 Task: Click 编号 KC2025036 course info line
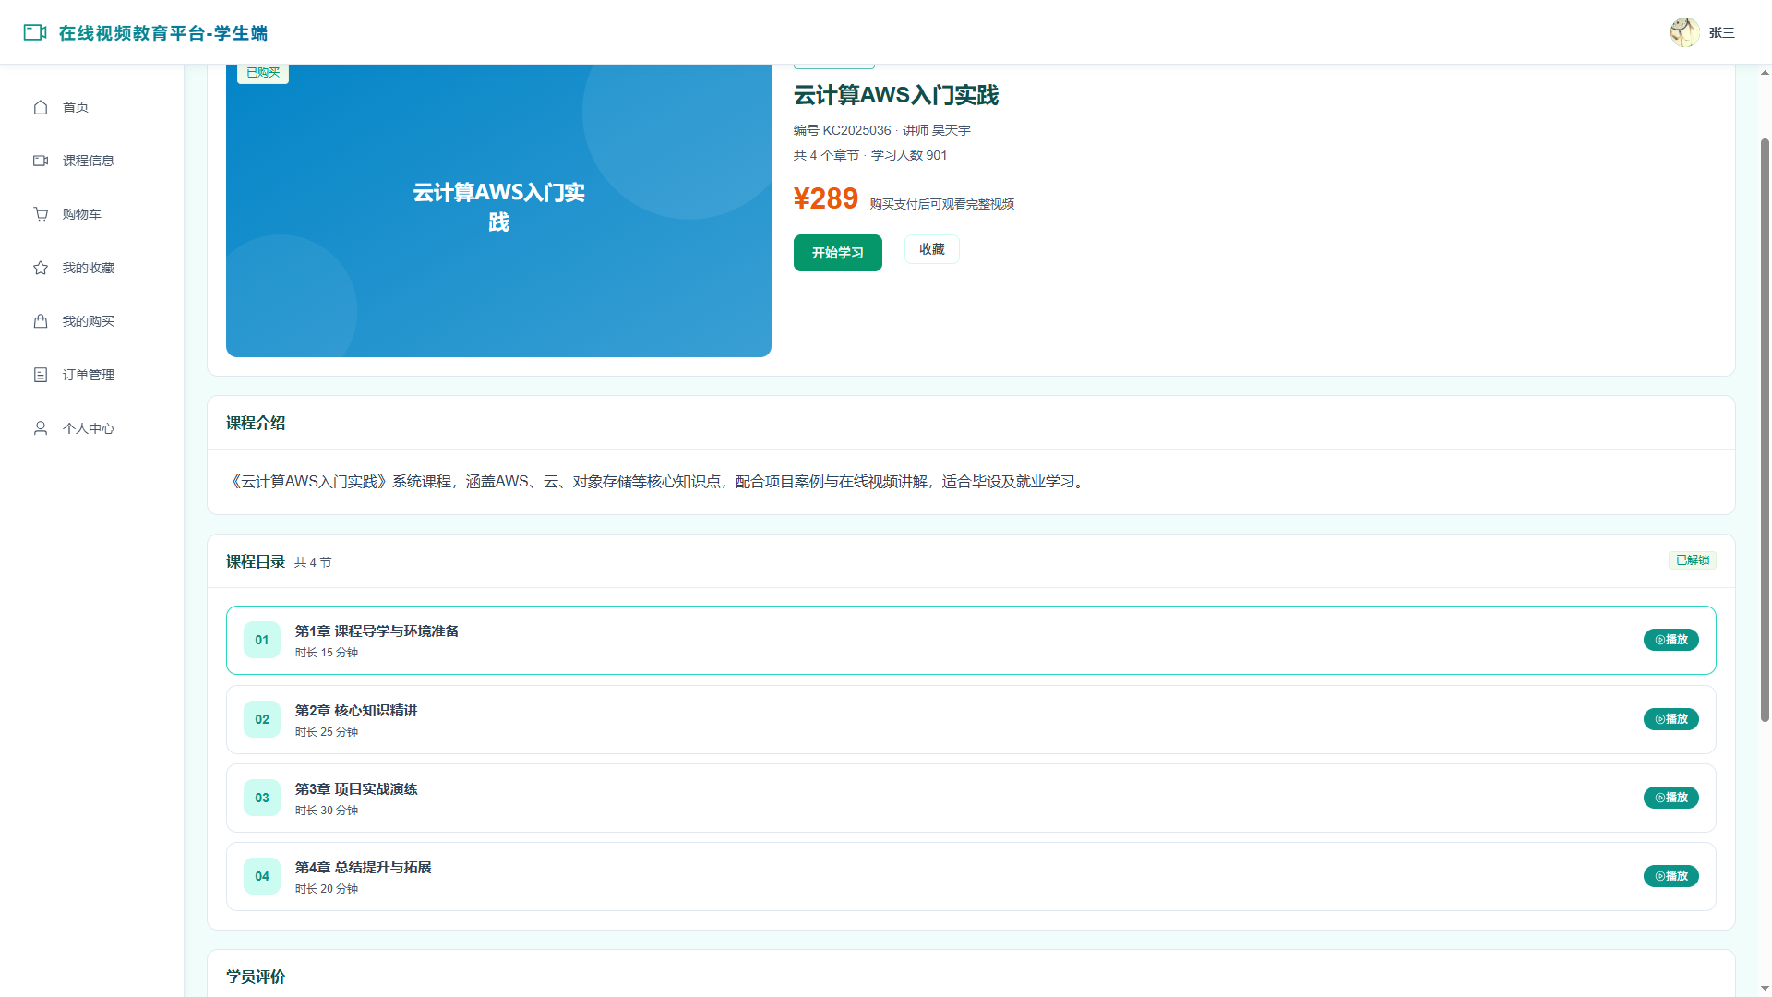pos(882,130)
